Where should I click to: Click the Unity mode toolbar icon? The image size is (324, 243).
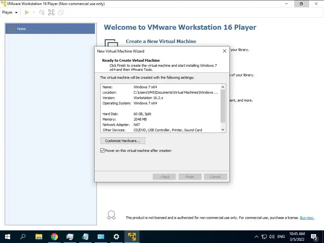(x=61, y=12)
